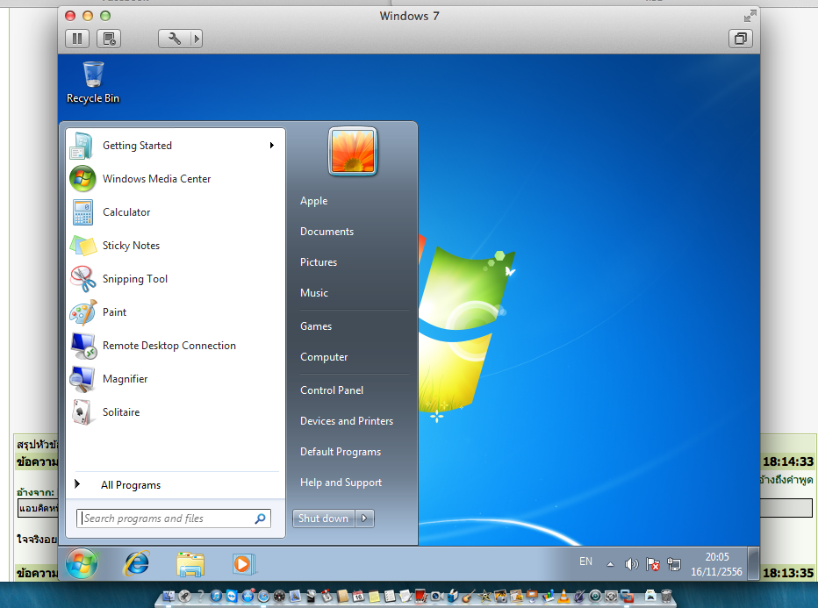Take a VM snapshot from the toolbar

(x=109, y=39)
